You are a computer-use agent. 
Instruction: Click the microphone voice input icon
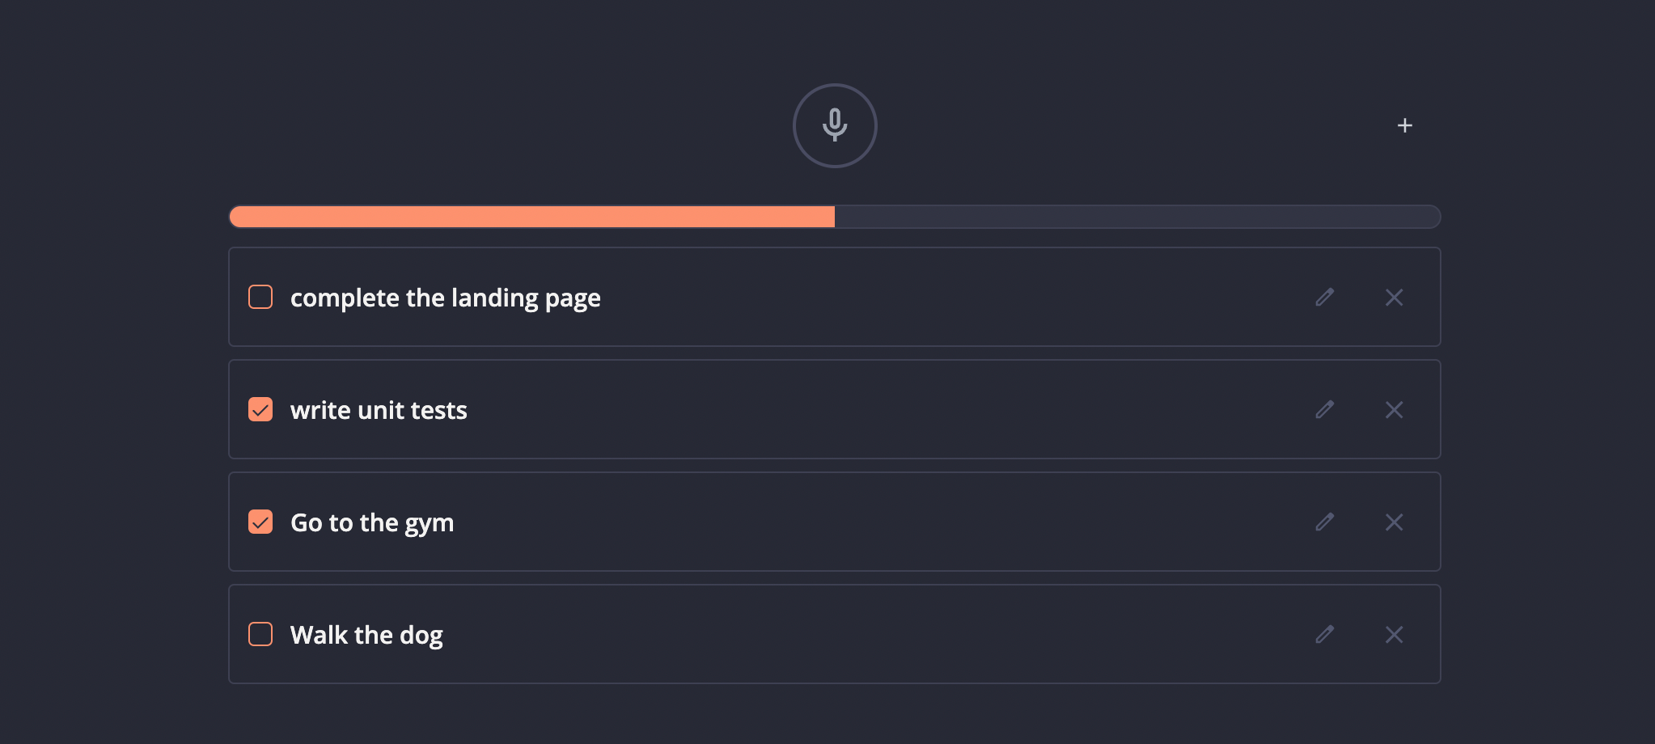(x=835, y=126)
